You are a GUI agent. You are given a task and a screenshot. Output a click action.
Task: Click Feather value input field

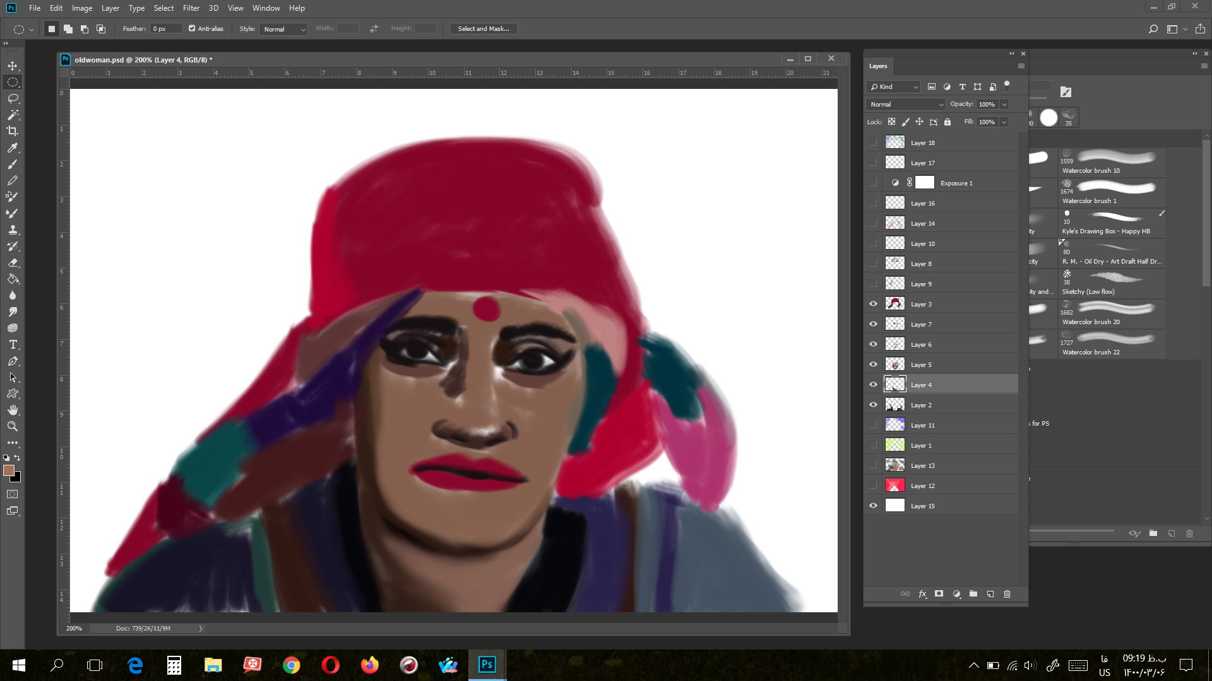coord(166,29)
